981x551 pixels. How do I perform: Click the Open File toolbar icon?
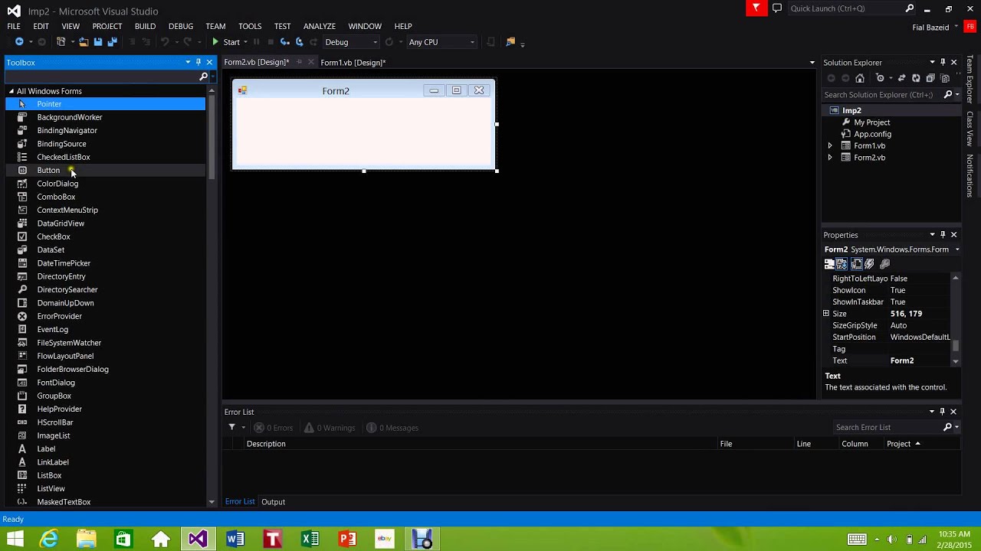(84, 42)
